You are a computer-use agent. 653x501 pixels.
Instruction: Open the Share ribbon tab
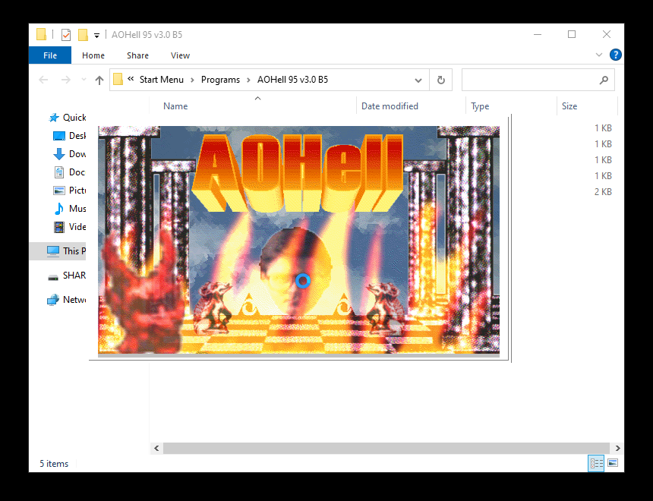(x=137, y=55)
